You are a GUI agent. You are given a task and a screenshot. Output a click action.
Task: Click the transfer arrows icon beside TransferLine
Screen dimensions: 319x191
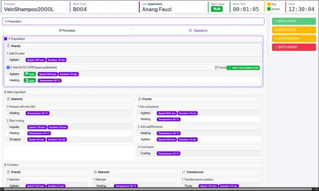click(x=183, y=172)
